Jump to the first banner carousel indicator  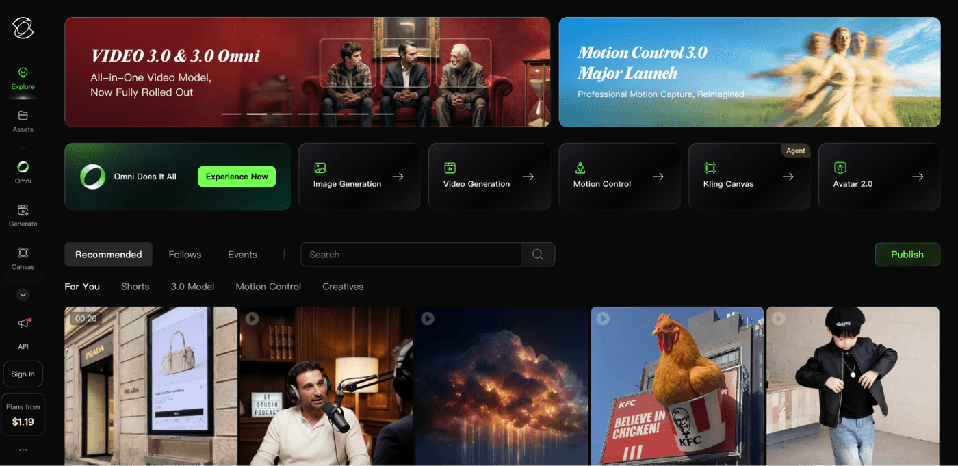[231, 114]
